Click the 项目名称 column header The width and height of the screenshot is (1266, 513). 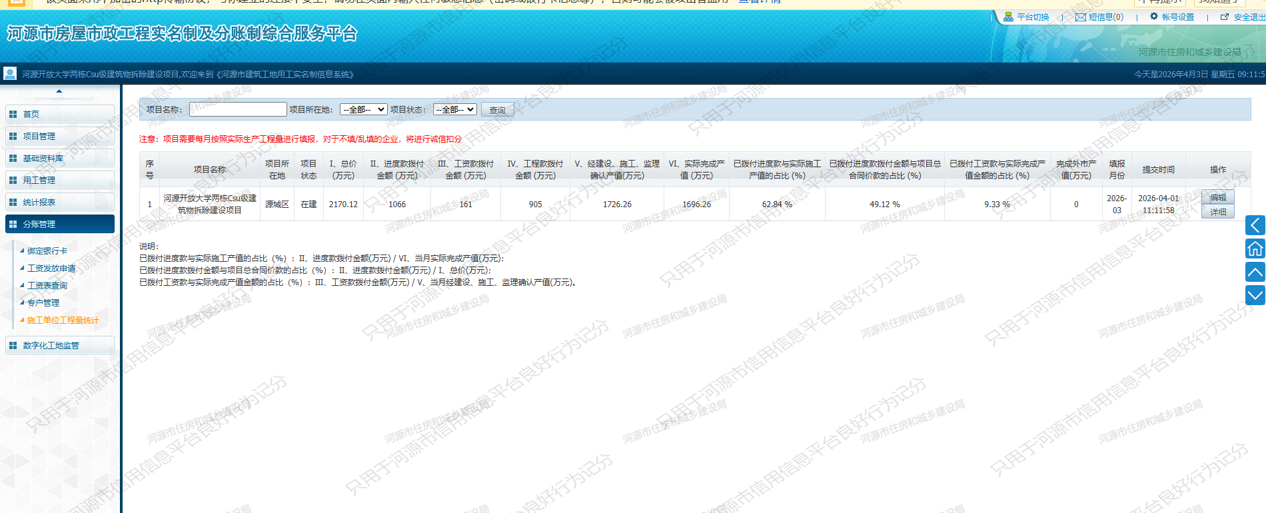[x=210, y=170]
